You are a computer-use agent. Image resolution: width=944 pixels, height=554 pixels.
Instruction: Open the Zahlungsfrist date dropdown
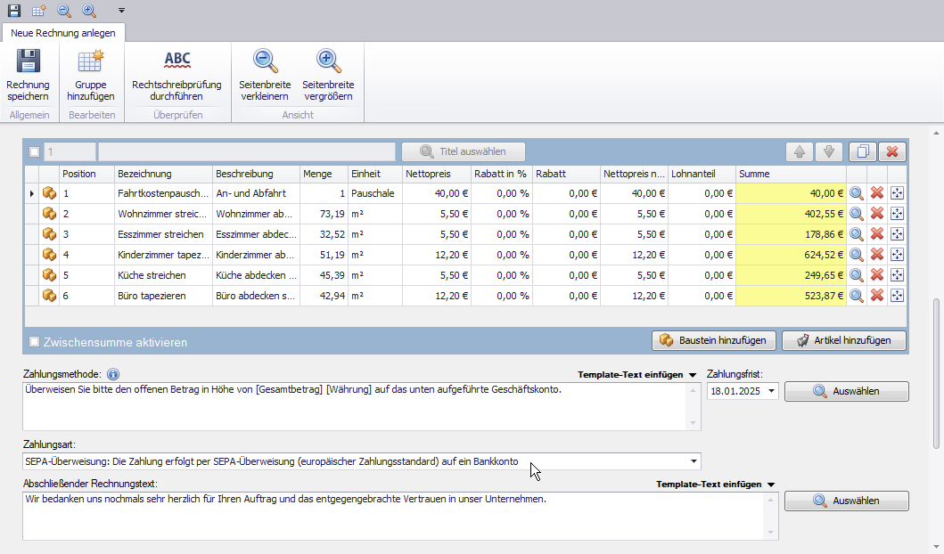[x=771, y=391]
